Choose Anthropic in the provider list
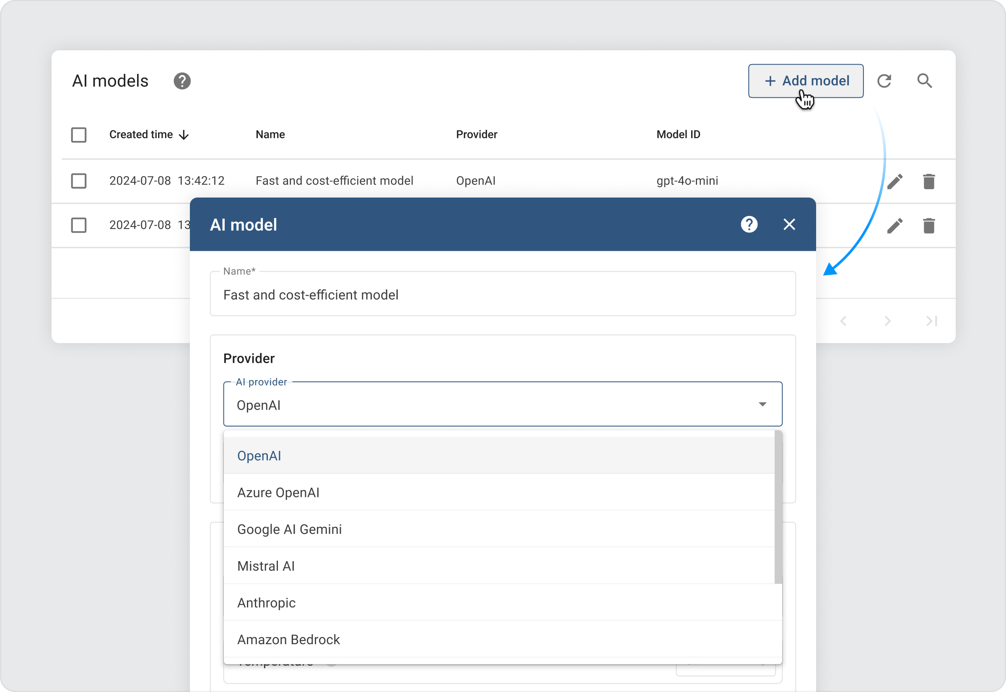Viewport: 1006px width, 692px height. tap(267, 603)
